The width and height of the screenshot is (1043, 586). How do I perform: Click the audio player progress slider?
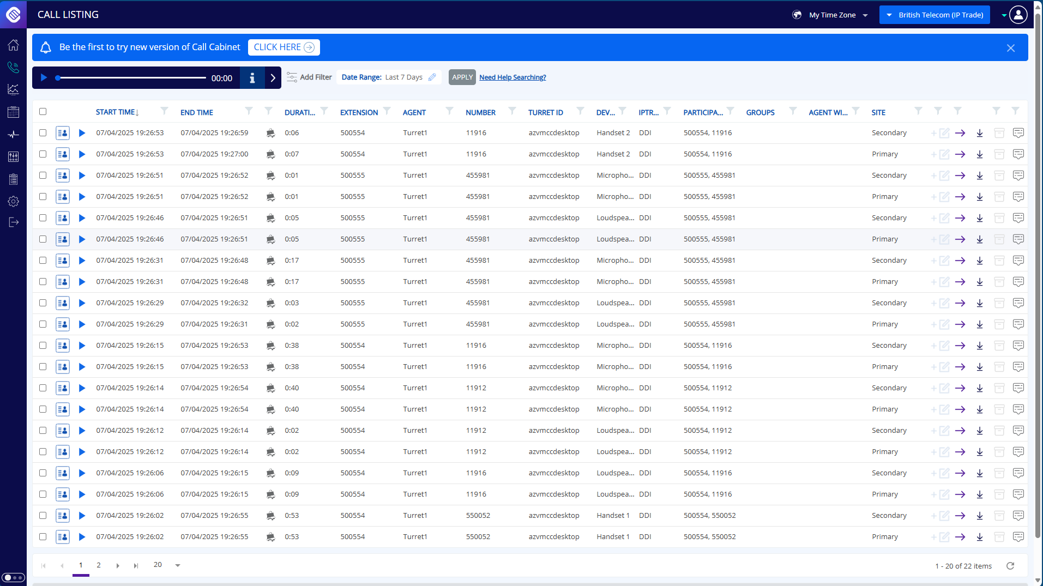131,78
